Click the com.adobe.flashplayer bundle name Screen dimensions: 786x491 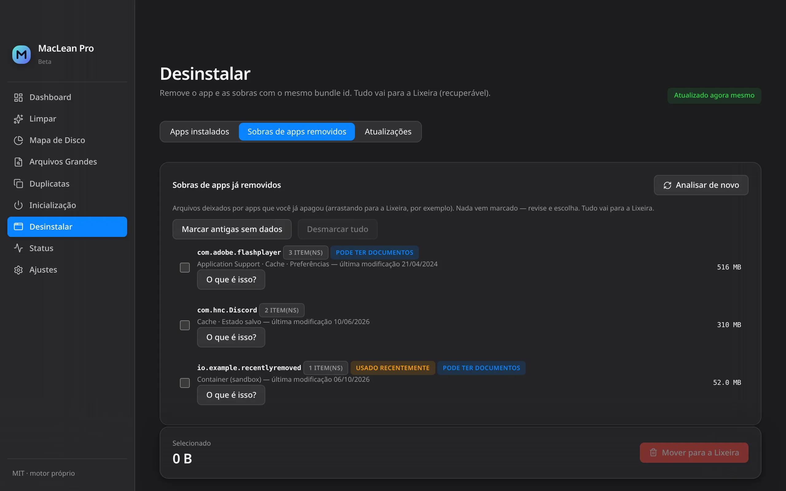239,252
